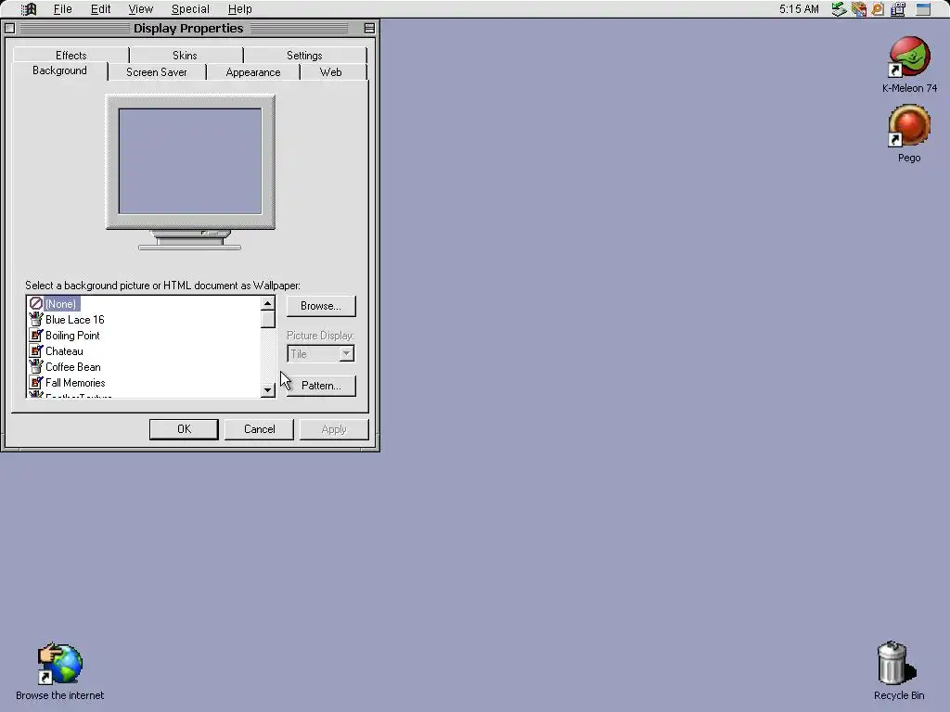
Task: Switch to the Skins tab
Action: (185, 55)
